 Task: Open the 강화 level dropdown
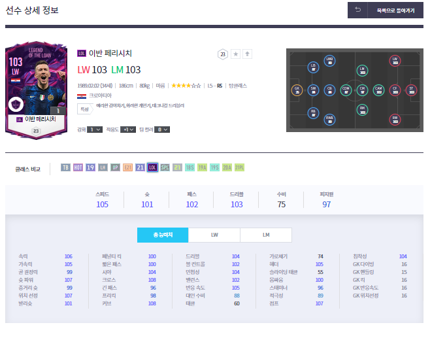[95, 129]
